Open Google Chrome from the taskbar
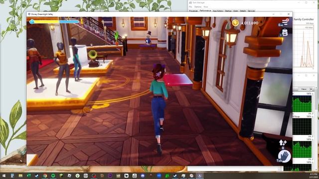The image size is (319, 179). point(45,176)
